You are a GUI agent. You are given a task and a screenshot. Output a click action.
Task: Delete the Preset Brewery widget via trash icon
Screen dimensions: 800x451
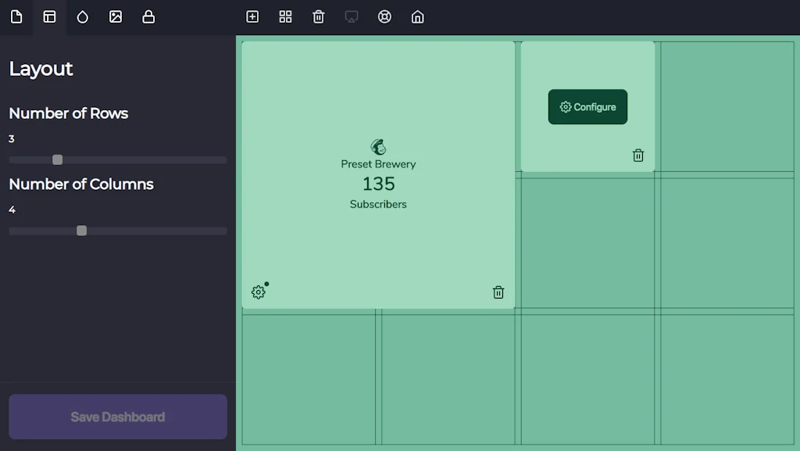point(498,292)
